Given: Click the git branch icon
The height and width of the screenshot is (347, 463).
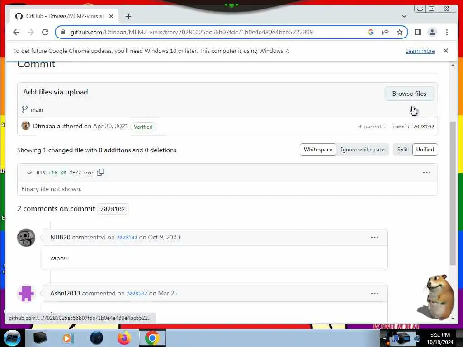Looking at the screenshot, I should click(x=25, y=109).
